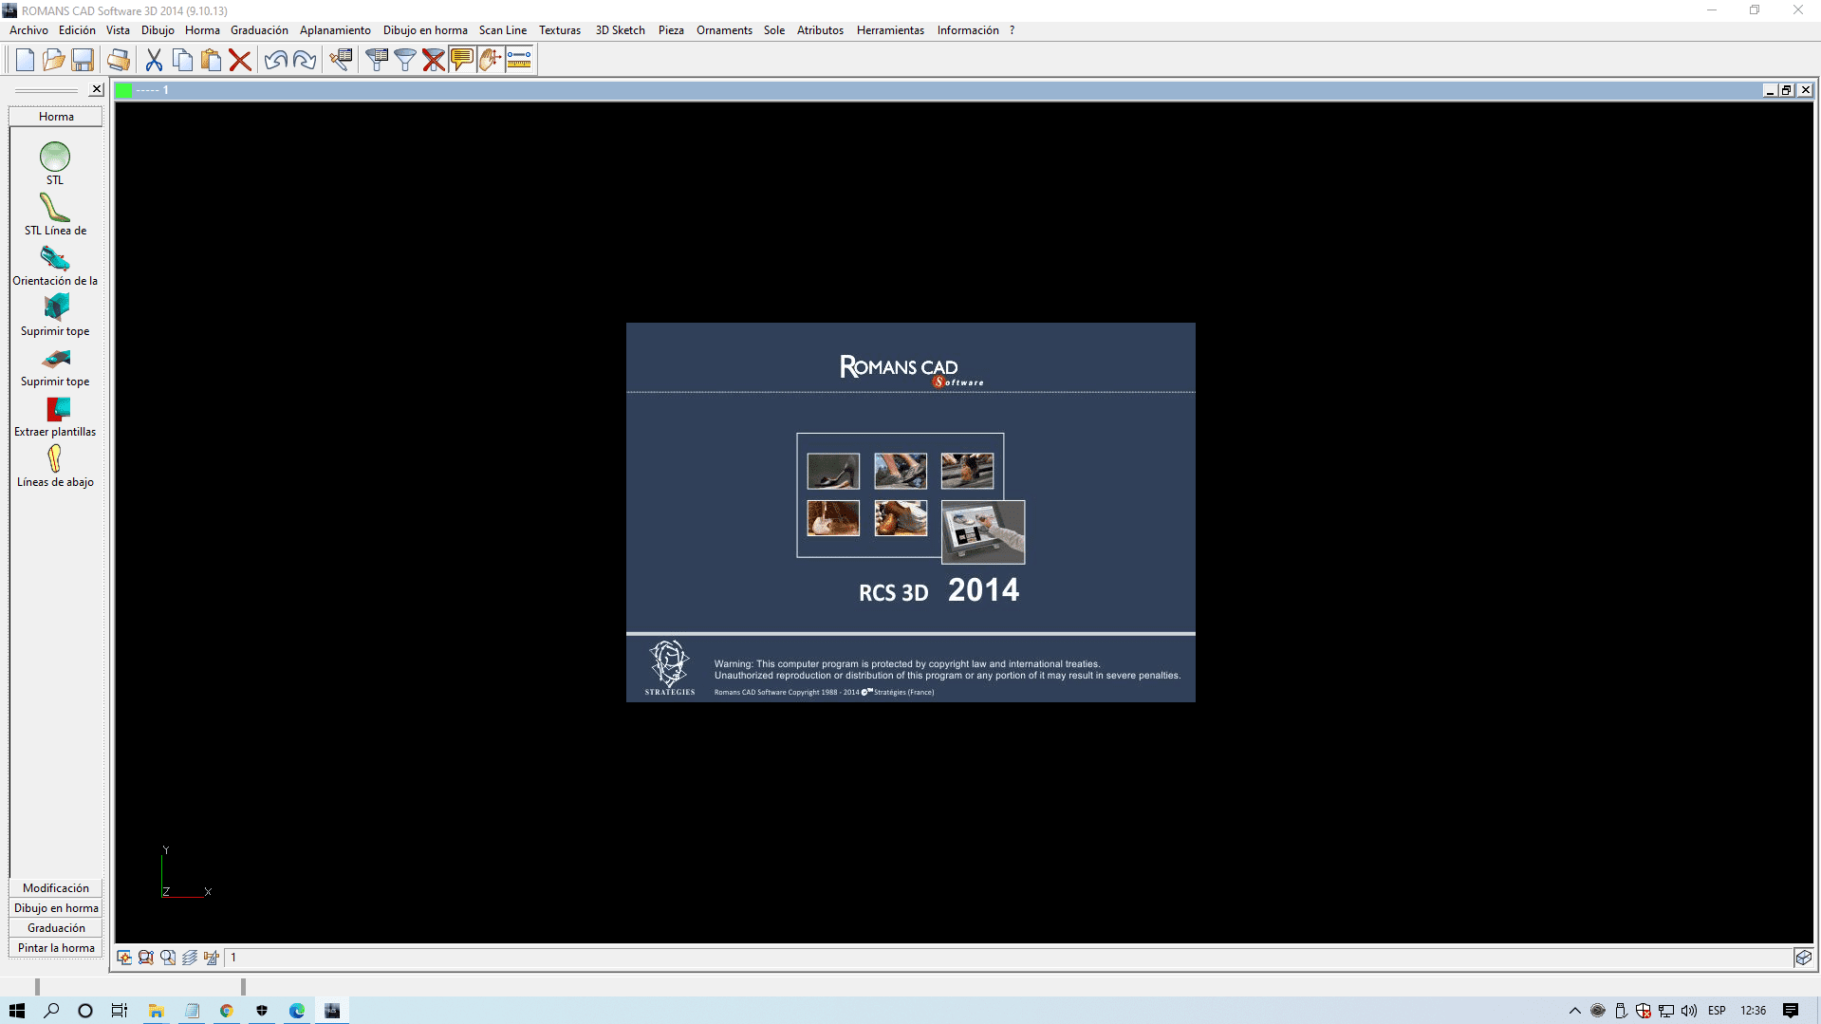
Task: Expand the Graduación section in side panel
Action: point(56,928)
